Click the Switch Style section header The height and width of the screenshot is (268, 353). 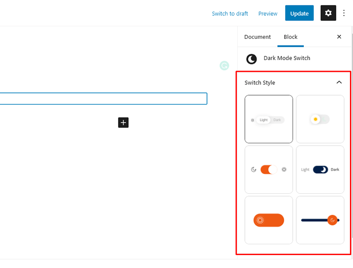click(x=260, y=83)
